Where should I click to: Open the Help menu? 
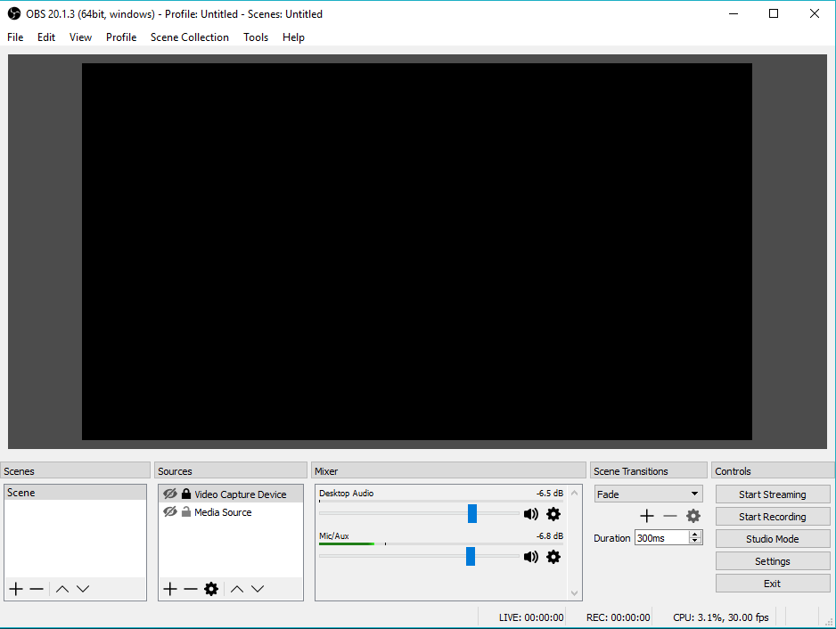(x=293, y=37)
